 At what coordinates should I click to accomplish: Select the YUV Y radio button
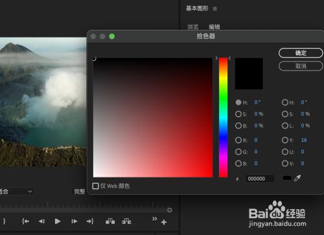coord(285,140)
